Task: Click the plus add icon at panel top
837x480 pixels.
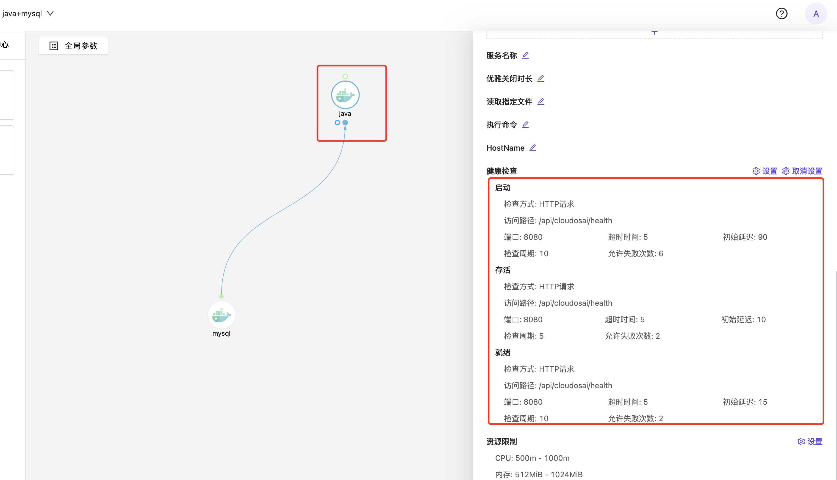Action: click(x=655, y=33)
